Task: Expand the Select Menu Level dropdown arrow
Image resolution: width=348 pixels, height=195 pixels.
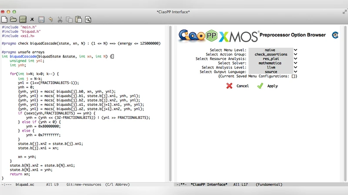Action: coord(295,50)
